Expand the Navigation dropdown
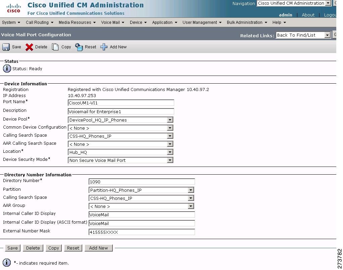The image size is (343, 270). point(328,3)
